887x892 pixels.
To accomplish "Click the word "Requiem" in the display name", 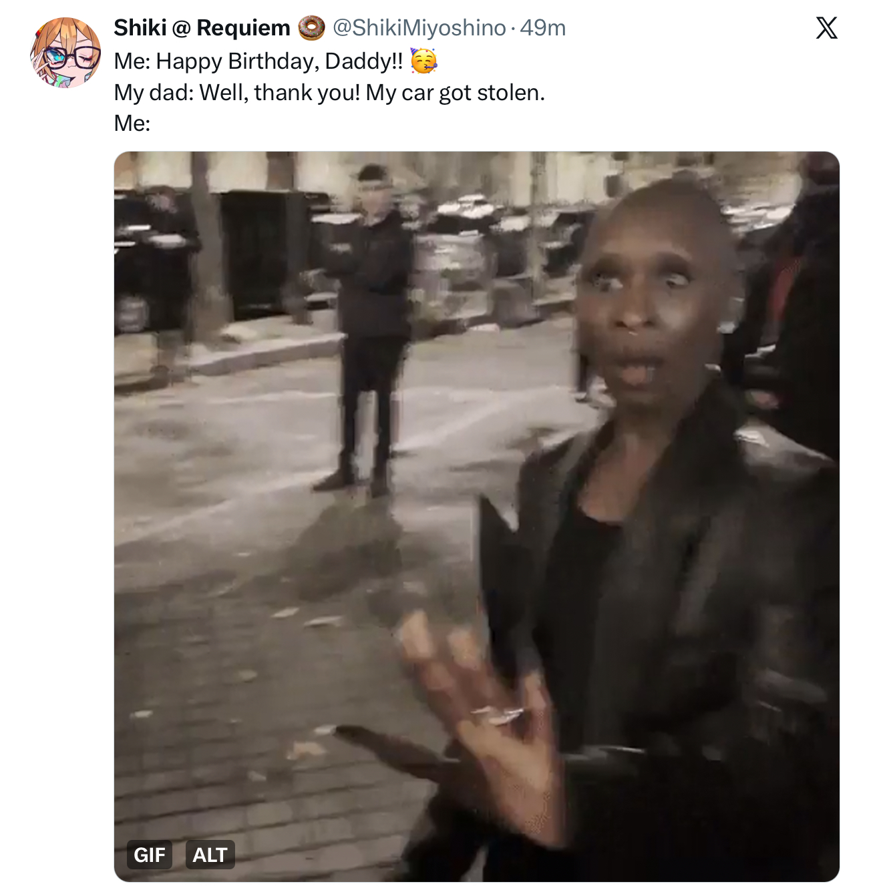I will [244, 28].
